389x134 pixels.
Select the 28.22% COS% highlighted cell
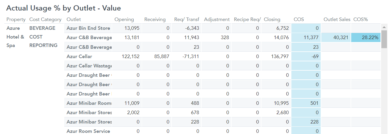(x=366, y=38)
